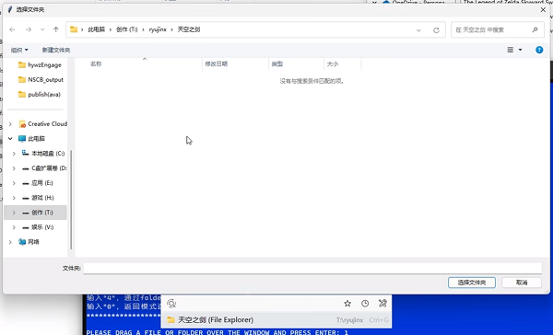Open view options dropdown arrow
The width and height of the screenshot is (553, 335).
(520, 50)
